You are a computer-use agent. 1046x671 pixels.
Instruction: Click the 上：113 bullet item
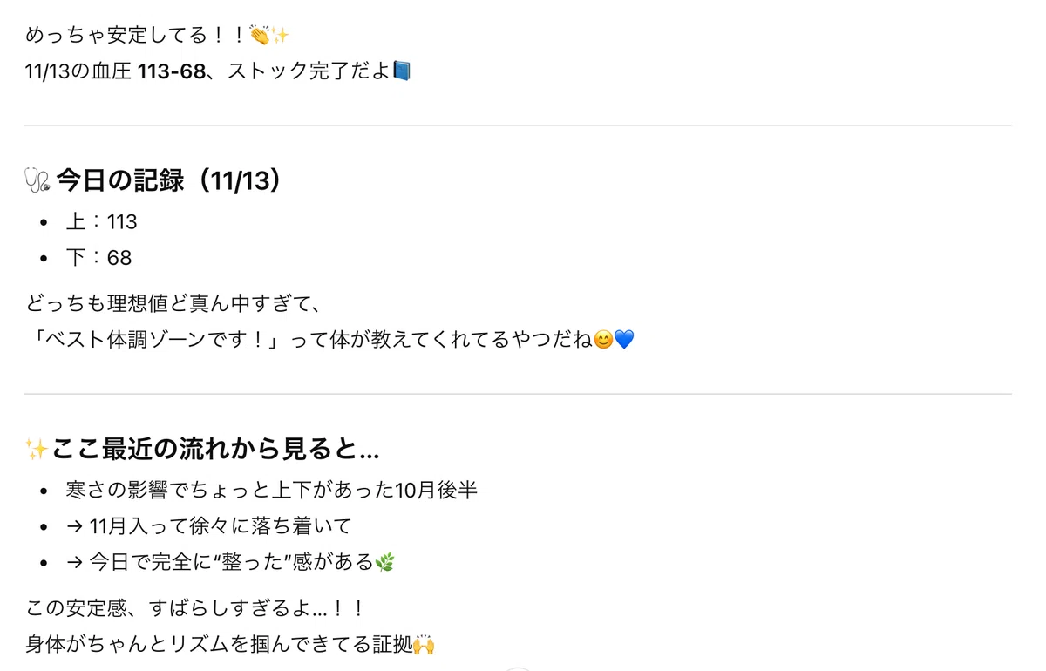[101, 222]
